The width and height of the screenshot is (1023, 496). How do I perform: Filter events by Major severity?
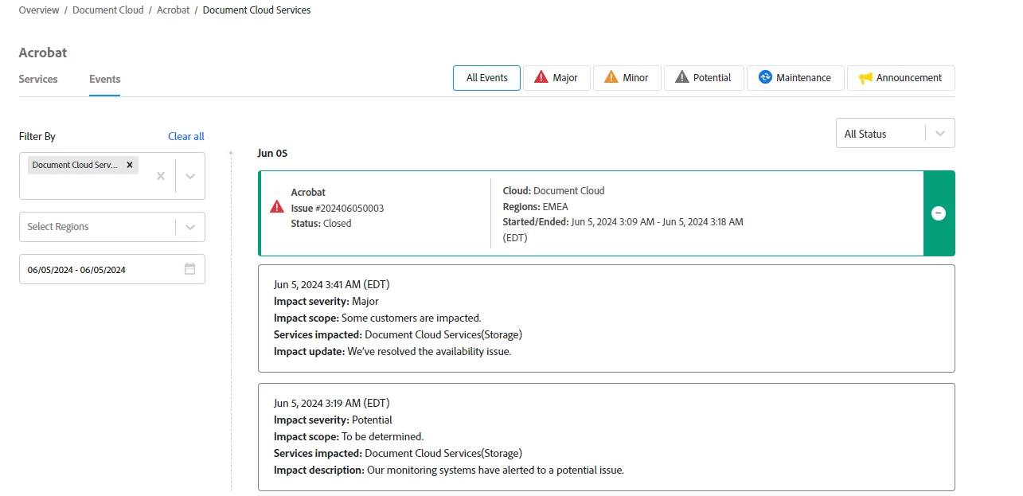pos(556,78)
